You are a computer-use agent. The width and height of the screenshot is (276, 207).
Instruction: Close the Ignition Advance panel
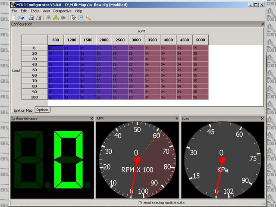click(x=92, y=119)
